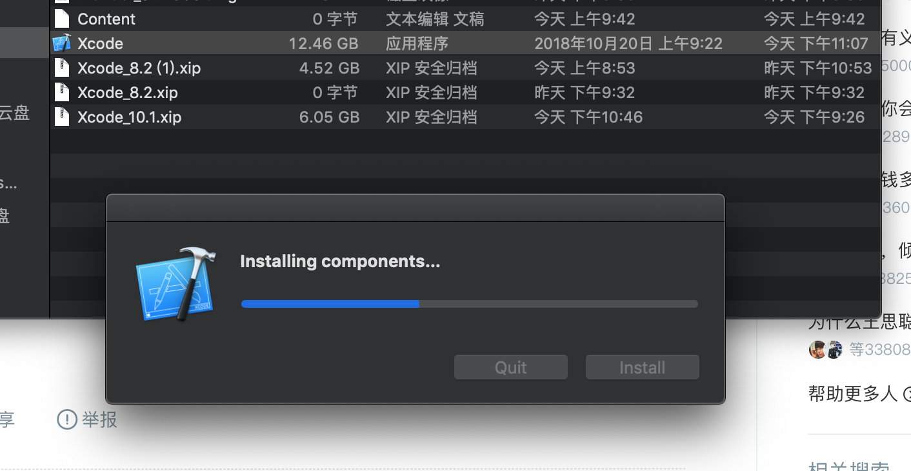The width and height of the screenshot is (911, 471).
Task: Click the 帮助更多人 link on webpage
Action: coord(853,393)
